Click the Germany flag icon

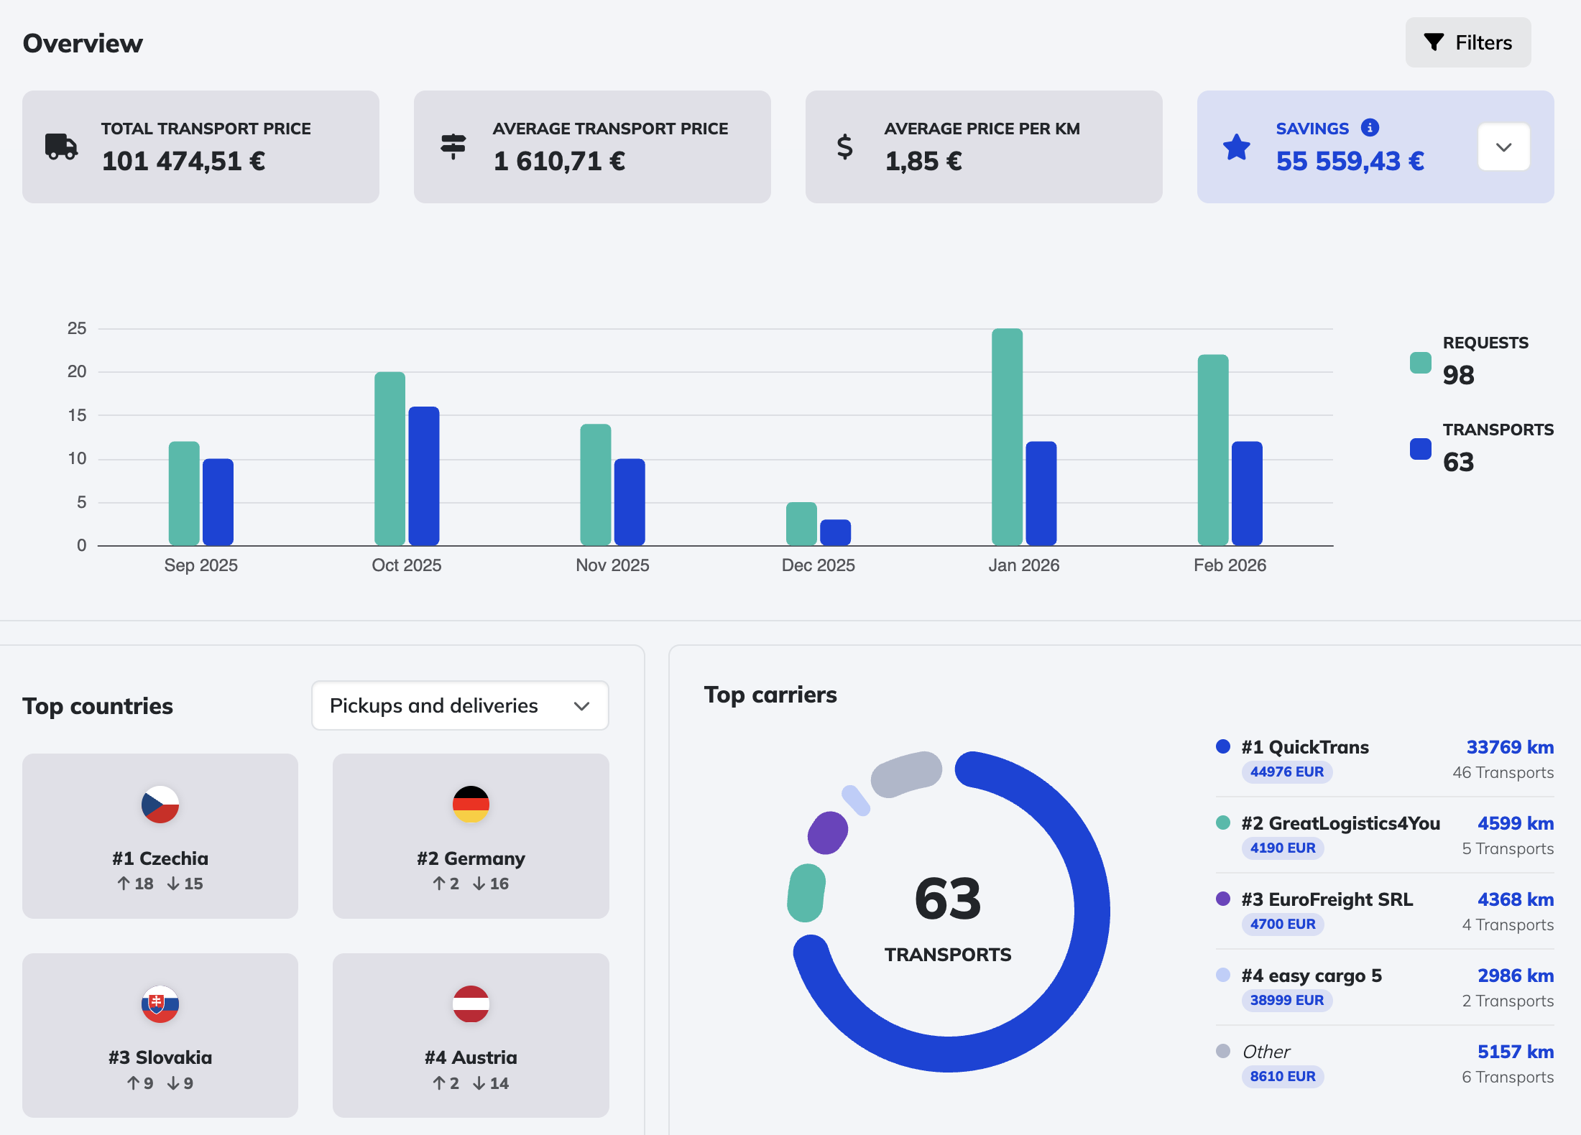[471, 805]
